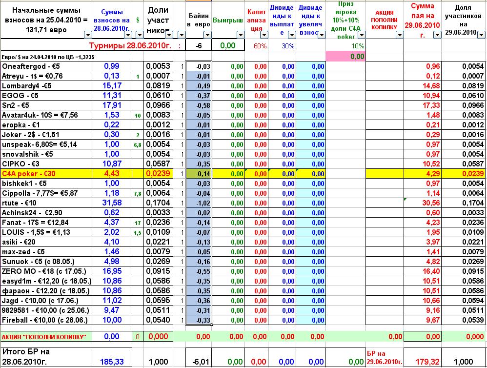Open filter dropdown on Суммы взносов на 28.06.2010г. column
487x368 pixels.
[x=128, y=35]
